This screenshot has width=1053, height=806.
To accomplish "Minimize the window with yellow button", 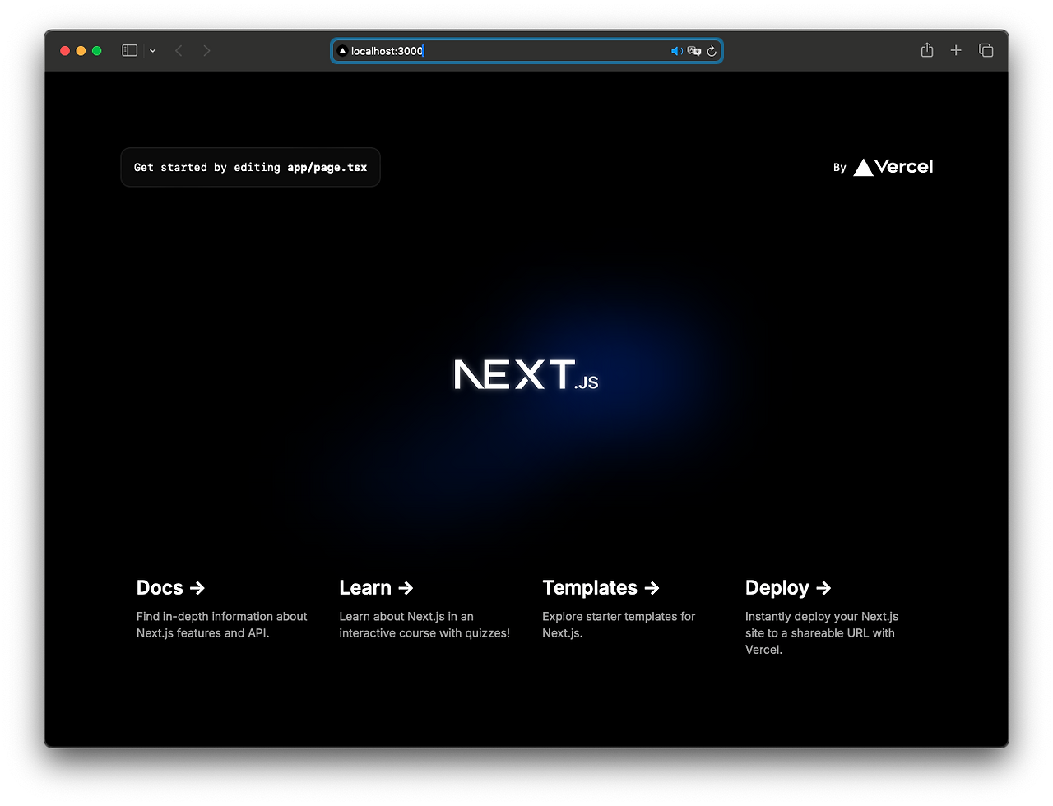I will coord(81,51).
